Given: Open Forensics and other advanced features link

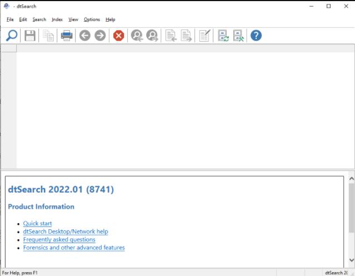Looking at the screenshot, I should coord(74,248).
